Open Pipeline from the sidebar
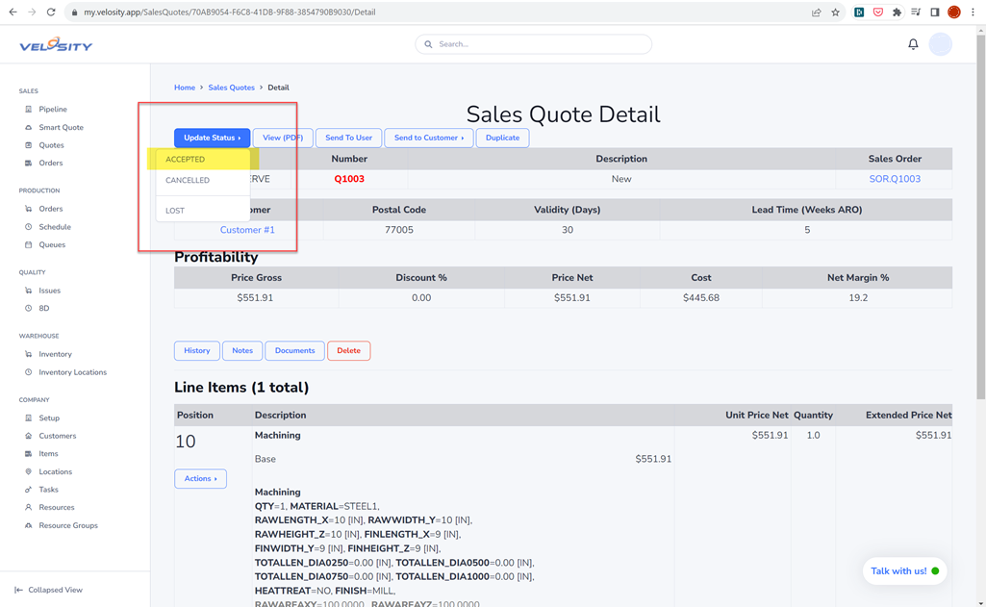The height and width of the screenshot is (607, 986). 52,110
